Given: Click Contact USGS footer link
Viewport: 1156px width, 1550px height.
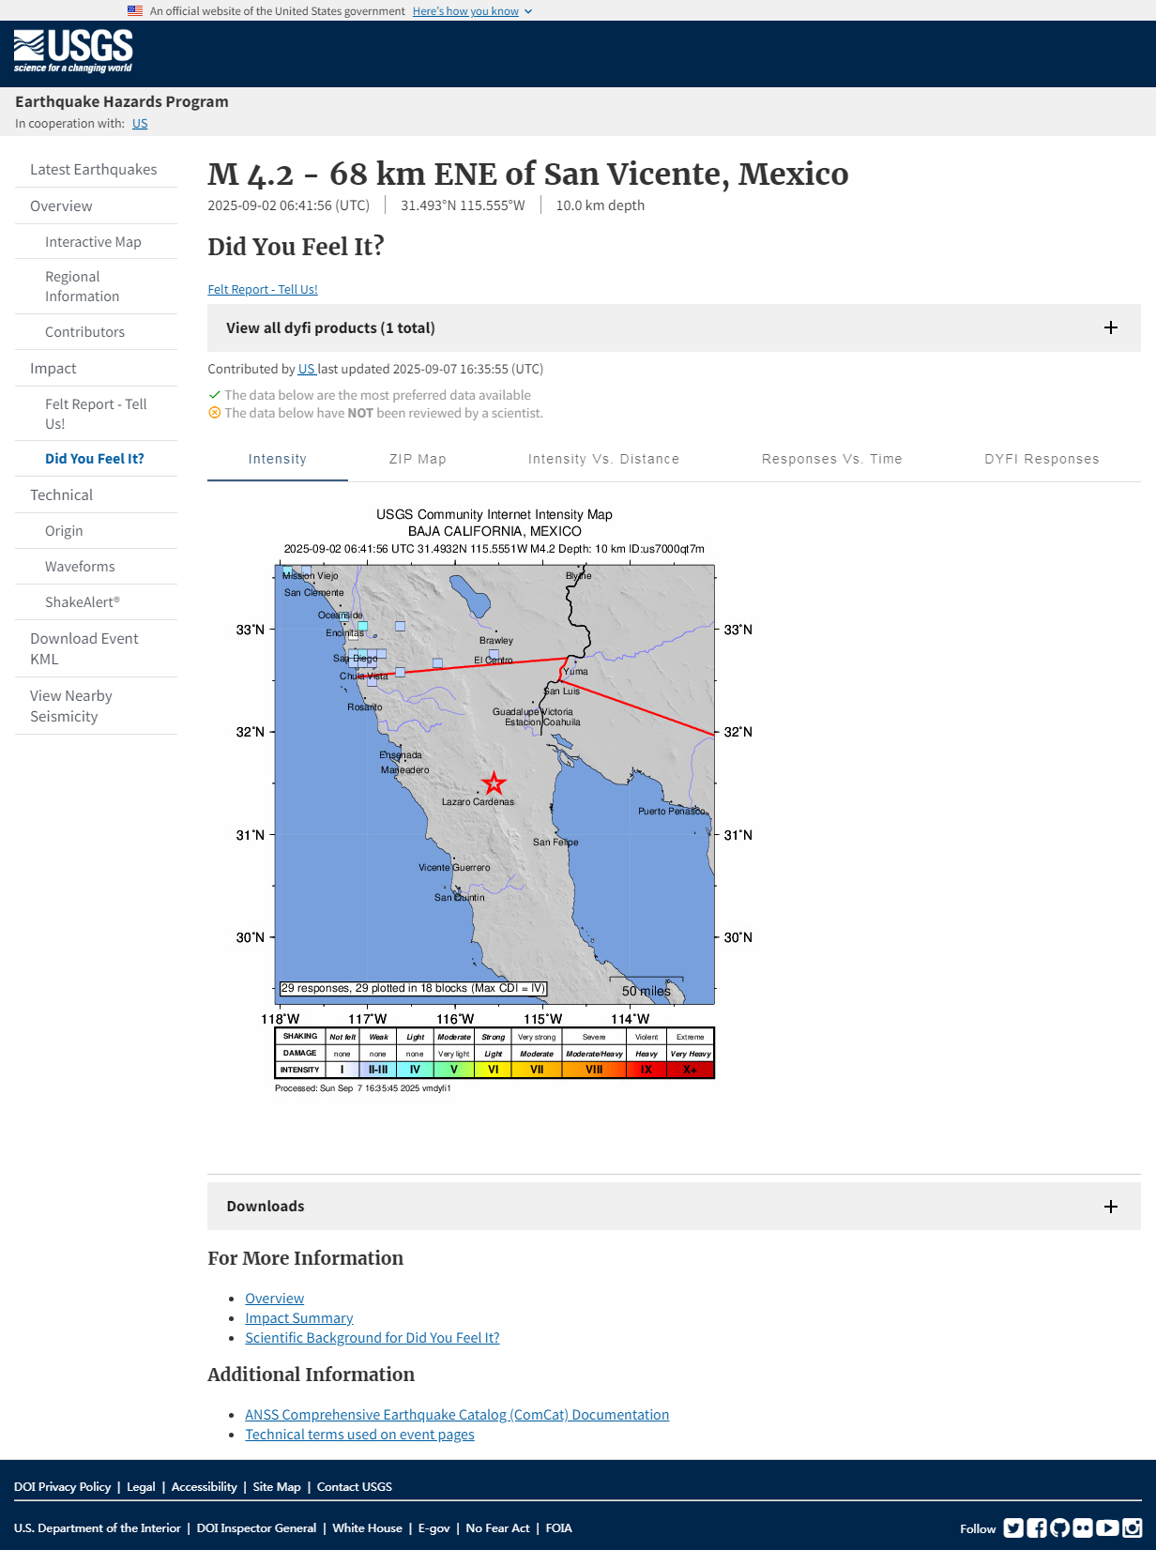Looking at the screenshot, I should pos(355,1487).
